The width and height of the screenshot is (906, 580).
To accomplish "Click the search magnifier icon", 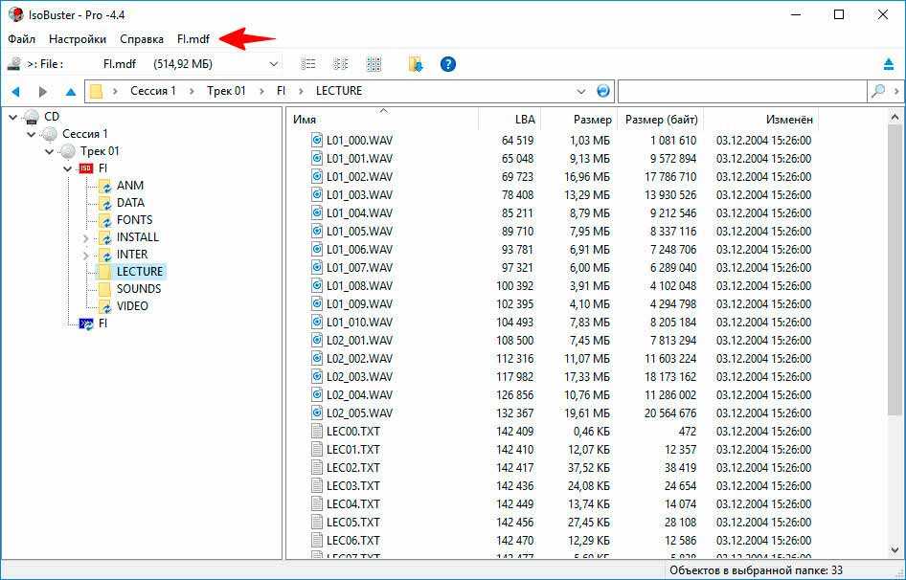I will pos(877,91).
